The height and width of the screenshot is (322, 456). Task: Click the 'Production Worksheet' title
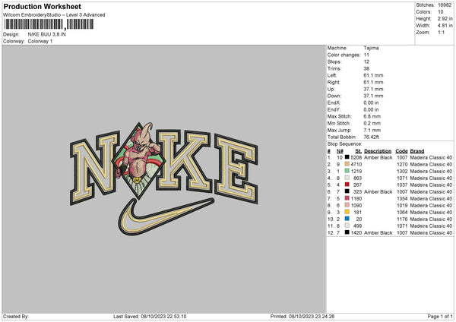43,6
